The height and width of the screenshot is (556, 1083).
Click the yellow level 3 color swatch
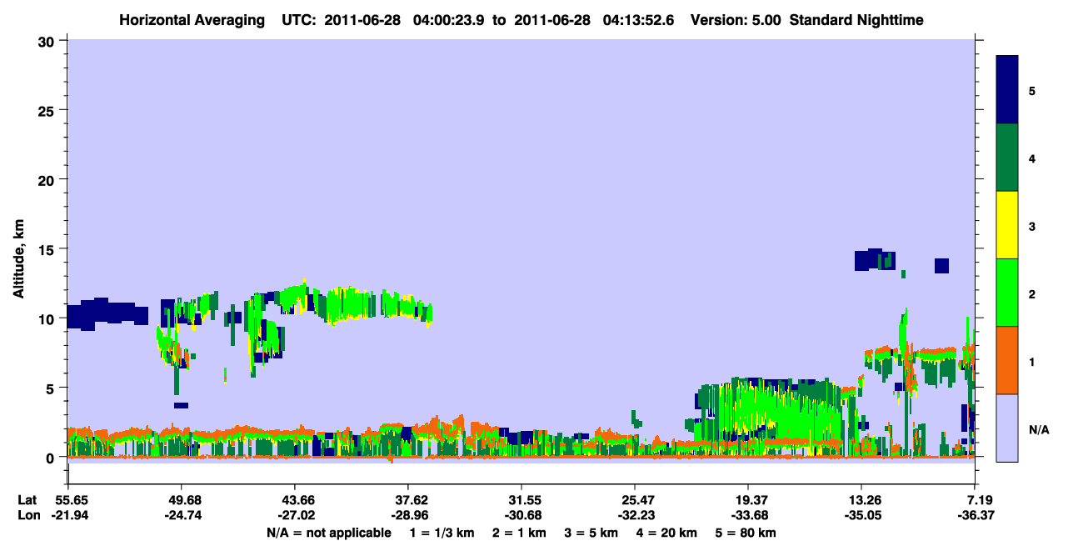[x=1007, y=225]
